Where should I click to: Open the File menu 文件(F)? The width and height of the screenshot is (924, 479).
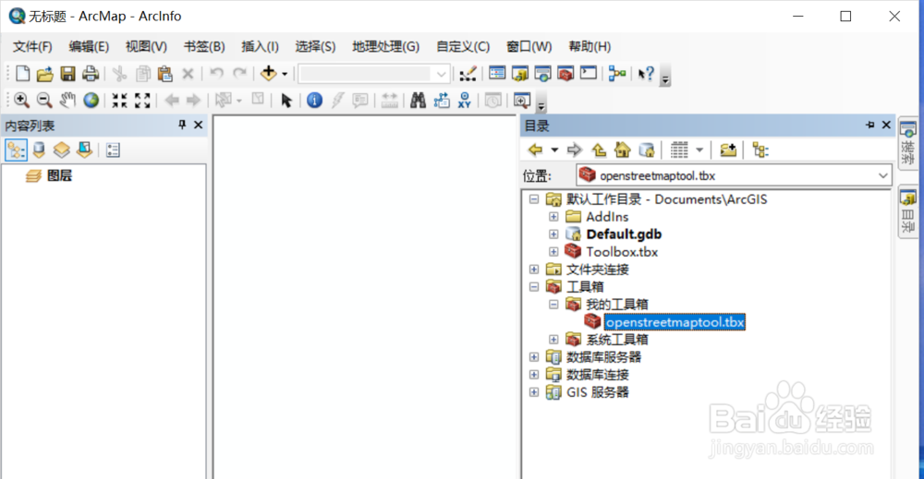point(32,46)
